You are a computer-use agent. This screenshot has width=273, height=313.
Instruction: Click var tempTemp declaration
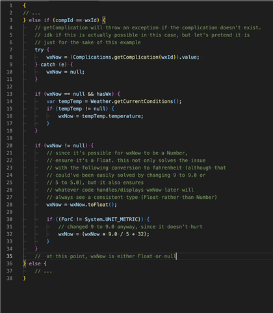pos(64,101)
